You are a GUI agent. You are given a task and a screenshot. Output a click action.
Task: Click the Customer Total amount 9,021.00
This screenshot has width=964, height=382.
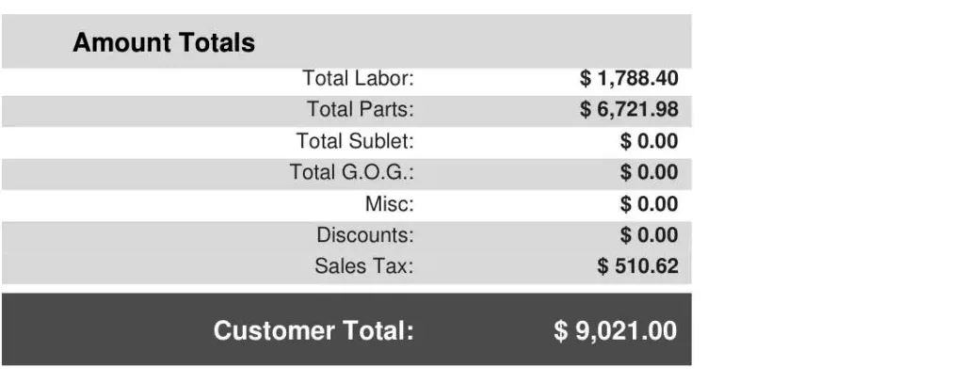tap(625, 330)
